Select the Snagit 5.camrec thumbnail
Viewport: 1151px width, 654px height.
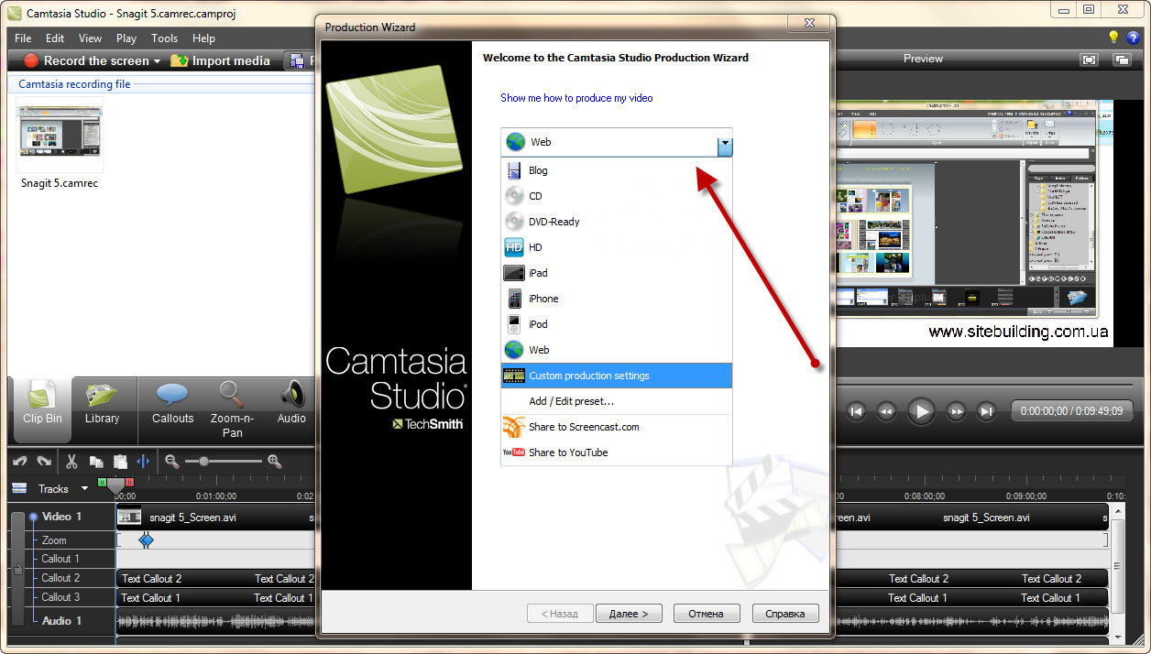60,134
